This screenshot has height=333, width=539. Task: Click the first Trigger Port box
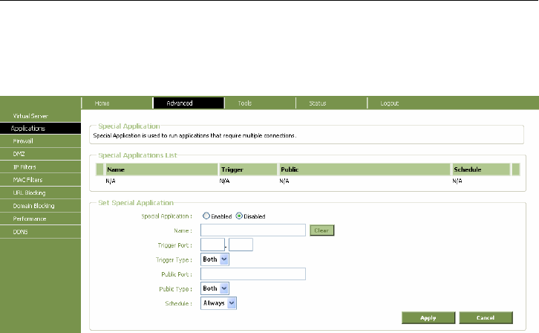click(x=212, y=245)
